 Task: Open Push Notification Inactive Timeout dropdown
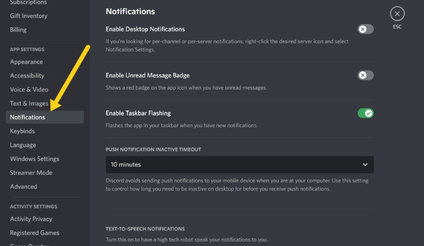point(240,165)
